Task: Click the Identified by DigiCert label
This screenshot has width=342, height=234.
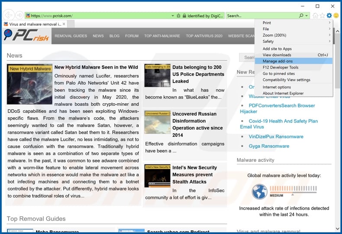Action: tap(205, 16)
